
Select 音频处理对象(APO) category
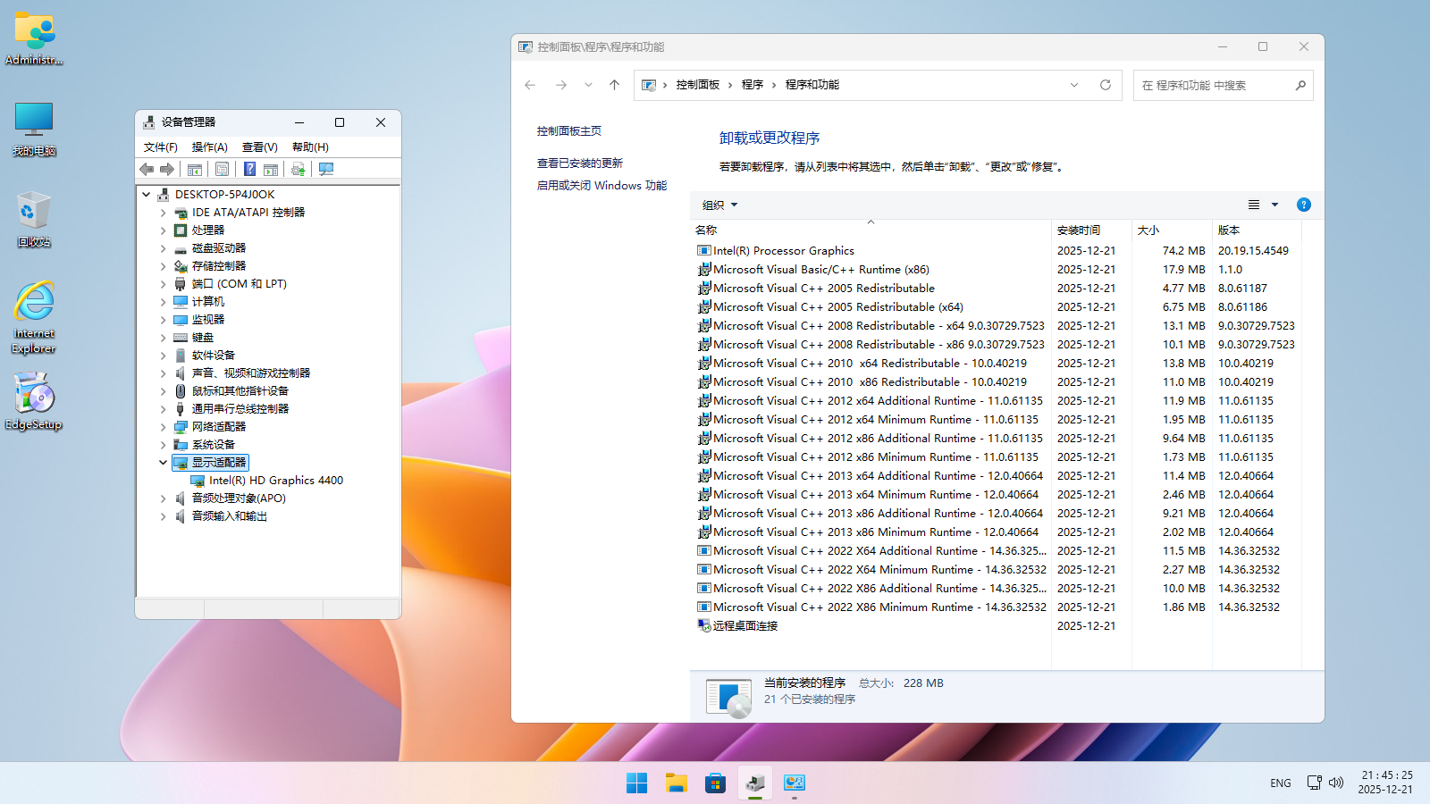click(x=239, y=498)
